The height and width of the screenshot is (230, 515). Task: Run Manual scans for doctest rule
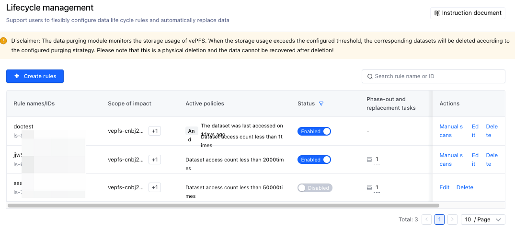point(451,131)
